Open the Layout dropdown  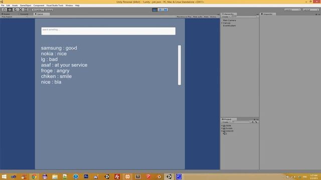(x=310, y=10)
